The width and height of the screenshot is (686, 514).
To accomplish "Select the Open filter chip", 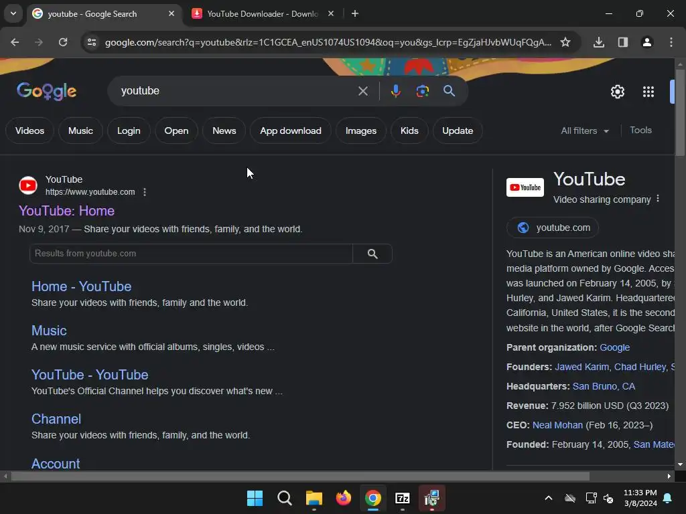I will click(x=176, y=131).
